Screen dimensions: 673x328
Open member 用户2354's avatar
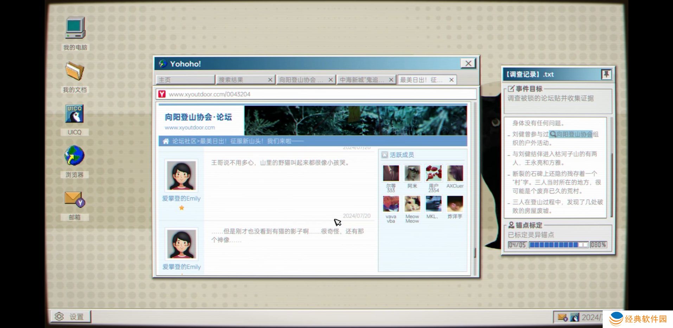coord(434,173)
